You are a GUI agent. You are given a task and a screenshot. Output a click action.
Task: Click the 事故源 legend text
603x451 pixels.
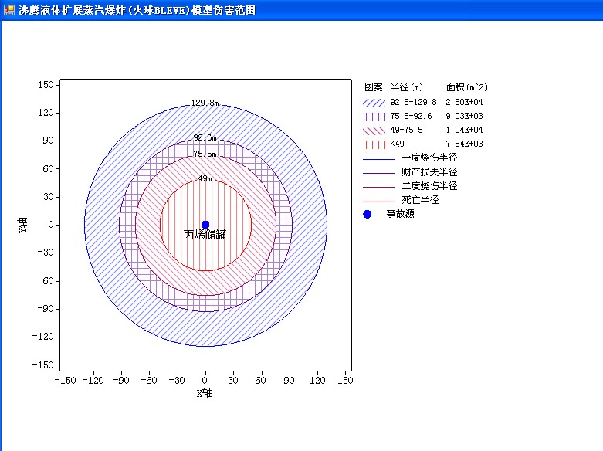[401, 214]
